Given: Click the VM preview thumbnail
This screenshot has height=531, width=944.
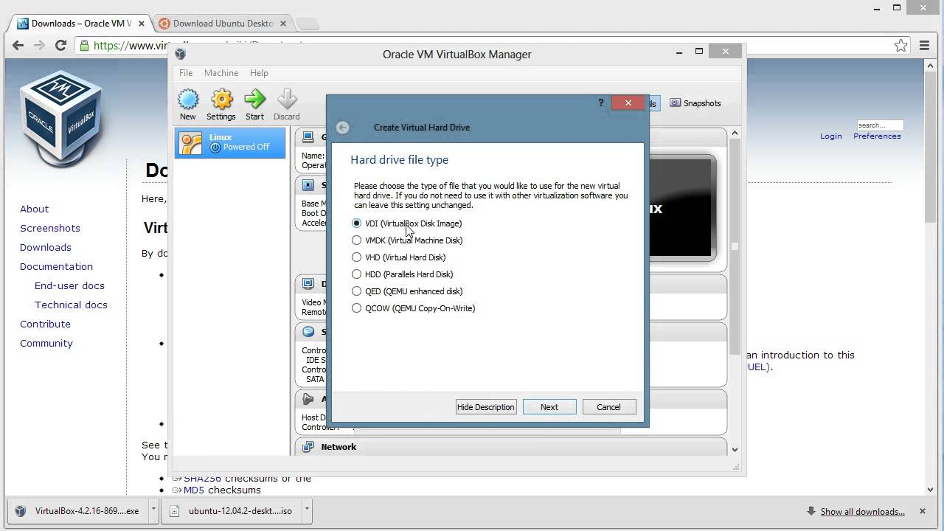Looking at the screenshot, I should click(682, 208).
